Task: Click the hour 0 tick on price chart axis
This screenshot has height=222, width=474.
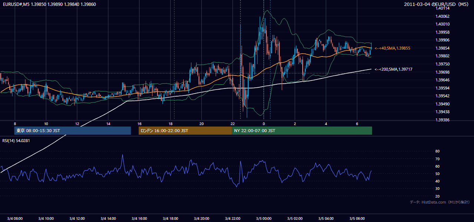Action: click(x=264, y=124)
